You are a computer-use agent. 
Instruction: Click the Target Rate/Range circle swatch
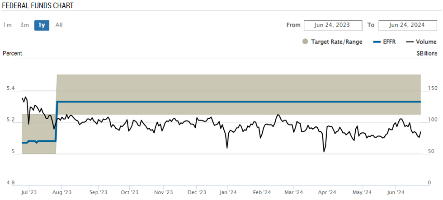point(305,42)
